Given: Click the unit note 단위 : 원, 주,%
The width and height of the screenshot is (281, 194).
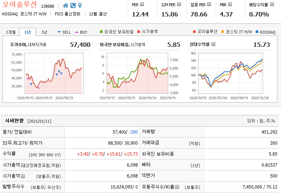Looking at the screenshot, I should click(261, 121).
